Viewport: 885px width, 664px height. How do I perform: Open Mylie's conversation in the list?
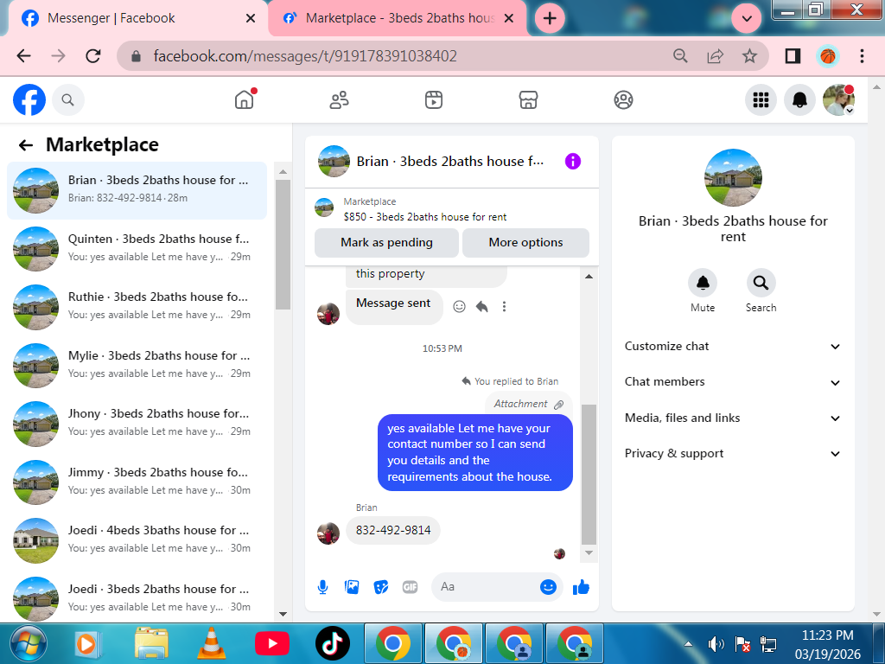[x=137, y=366]
